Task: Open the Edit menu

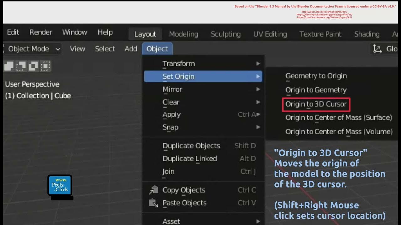Action: [x=13, y=32]
